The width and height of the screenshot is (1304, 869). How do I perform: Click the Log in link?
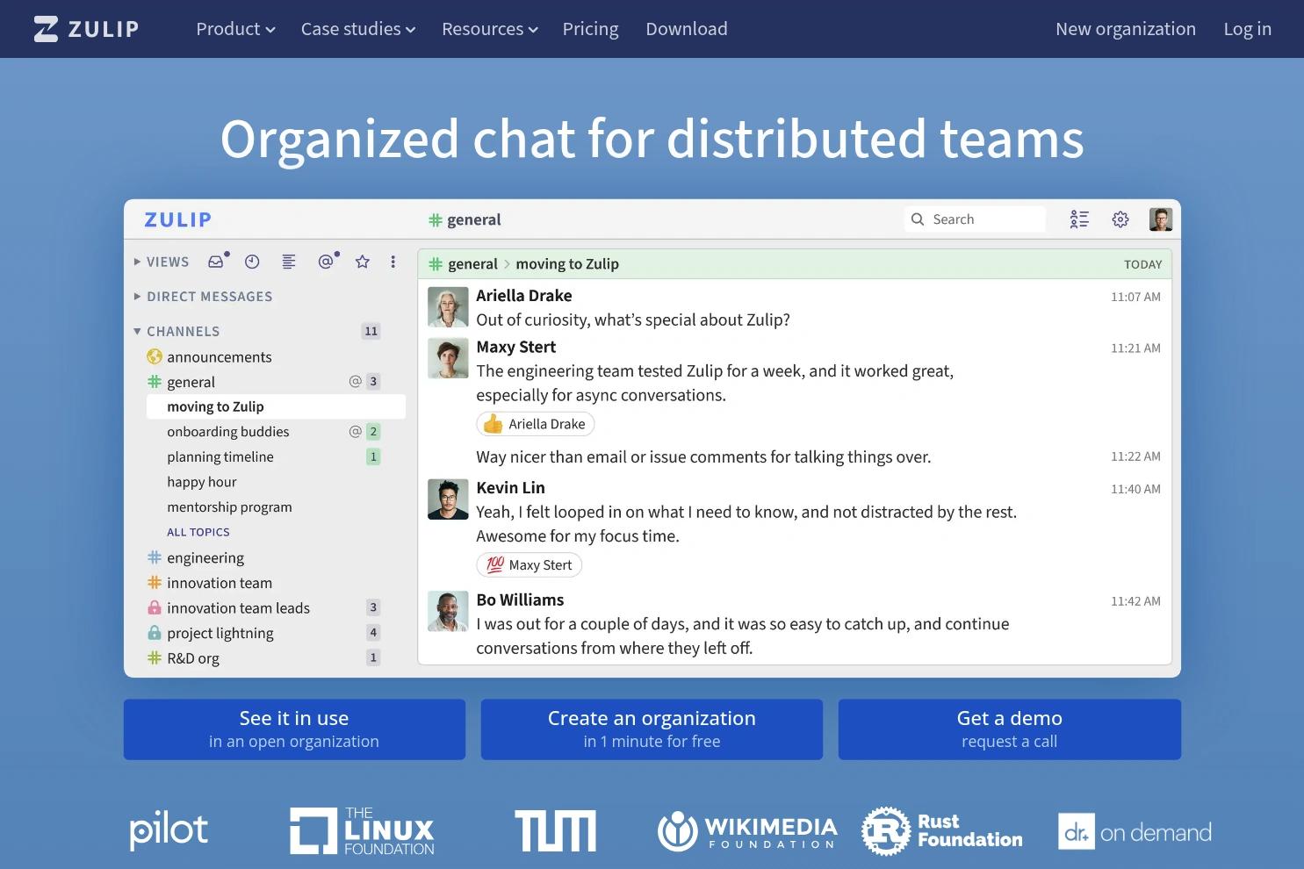pyautogui.click(x=1248, y=29)
